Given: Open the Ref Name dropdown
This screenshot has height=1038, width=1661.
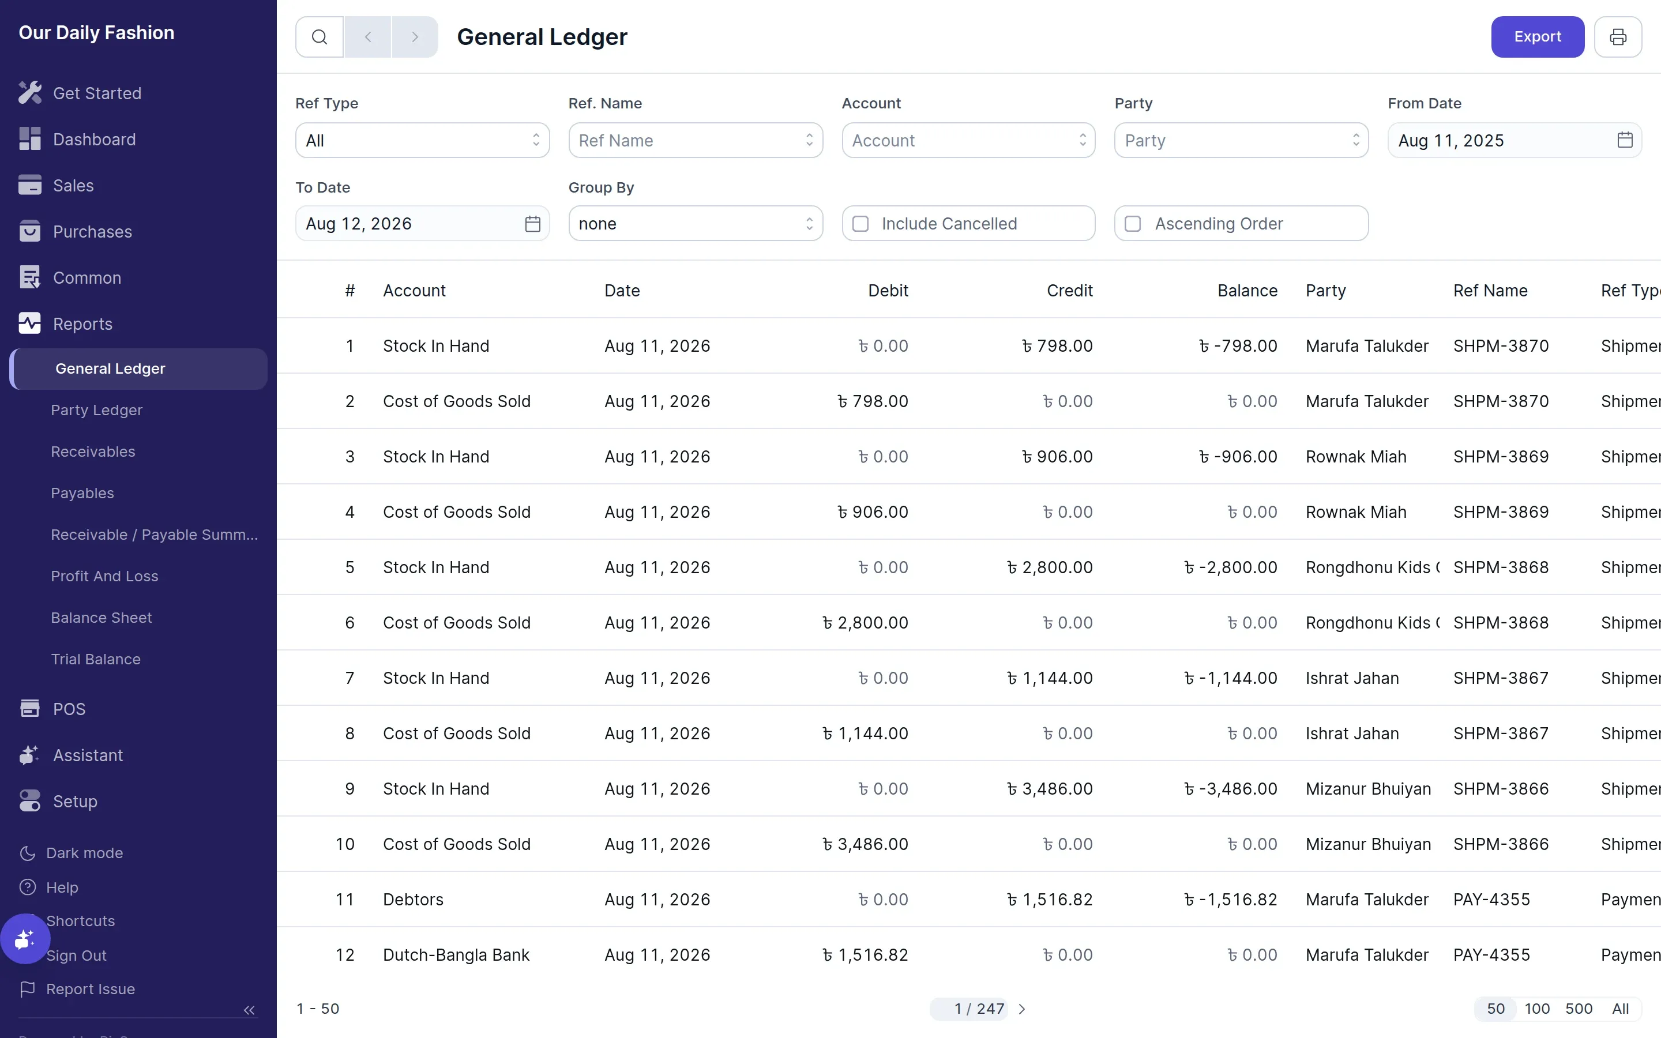Looking at the screenshot, I should coord(696,140).
